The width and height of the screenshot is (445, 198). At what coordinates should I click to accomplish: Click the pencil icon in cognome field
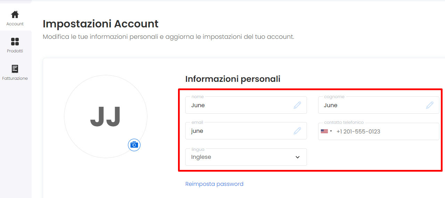pos(430,105)
